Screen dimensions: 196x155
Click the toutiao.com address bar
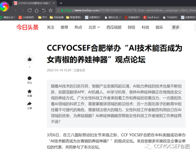tap(126, 10)
